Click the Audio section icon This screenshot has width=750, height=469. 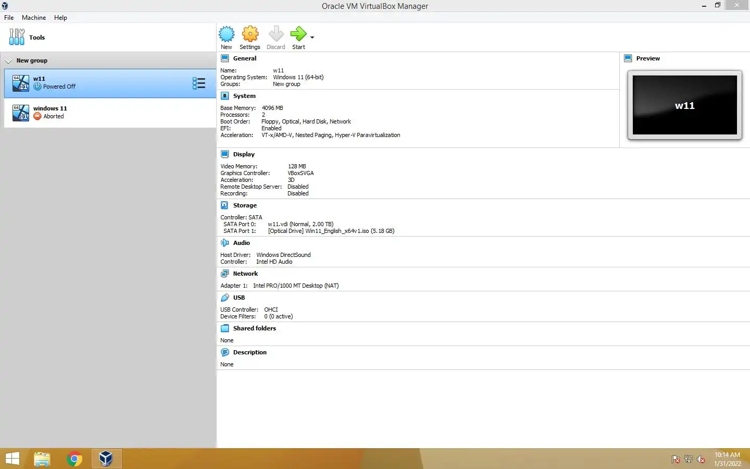click(x=225, y=243)
